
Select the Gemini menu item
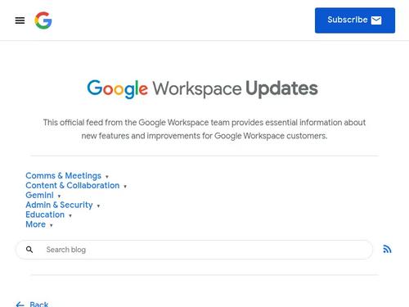39,195
